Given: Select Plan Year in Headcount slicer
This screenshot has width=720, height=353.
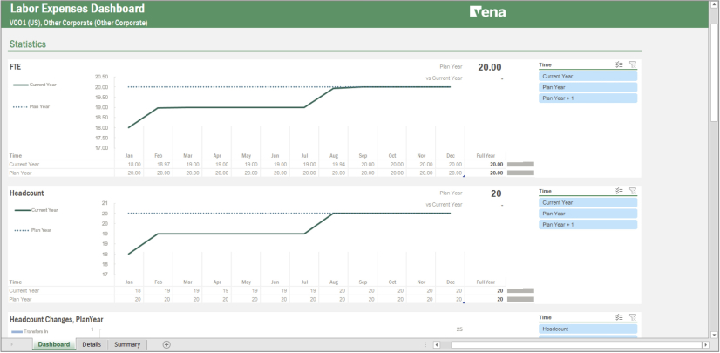Looking at the screenshot, I should (588, 214).
